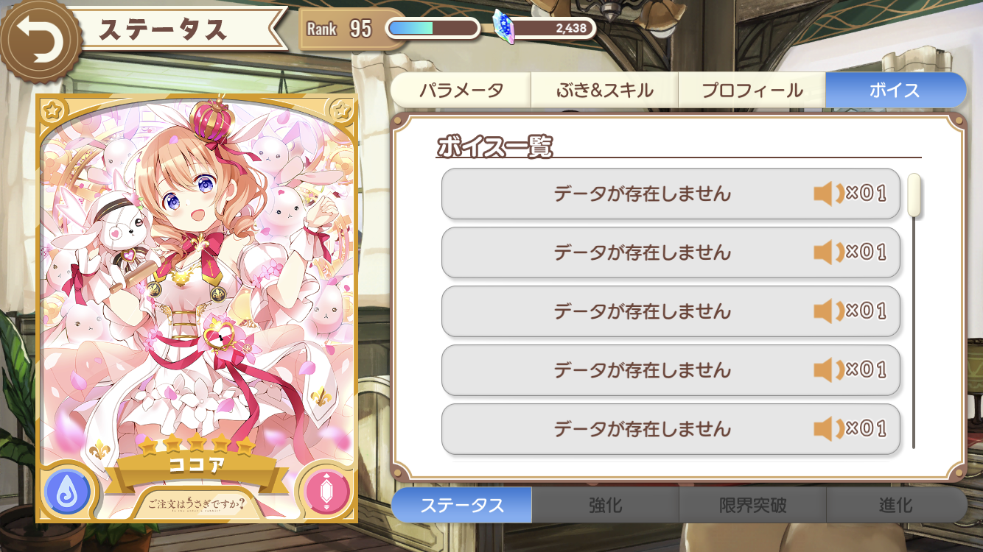Select the プロフィール tab
Screen dimensions: 983x552
tap(752, 91)
